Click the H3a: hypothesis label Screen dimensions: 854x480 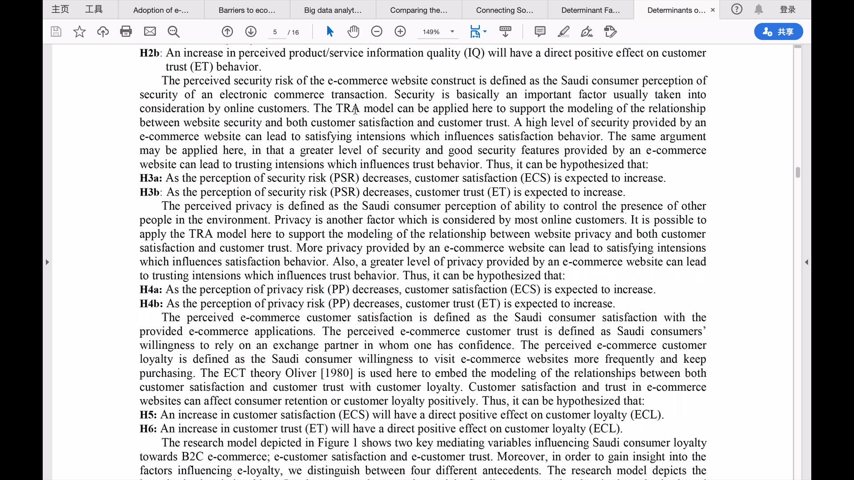coord(151,178)
